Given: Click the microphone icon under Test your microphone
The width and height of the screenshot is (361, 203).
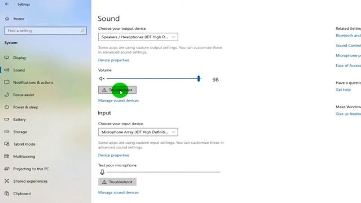Looking at the screenshot, I should [x=102, y=172].
